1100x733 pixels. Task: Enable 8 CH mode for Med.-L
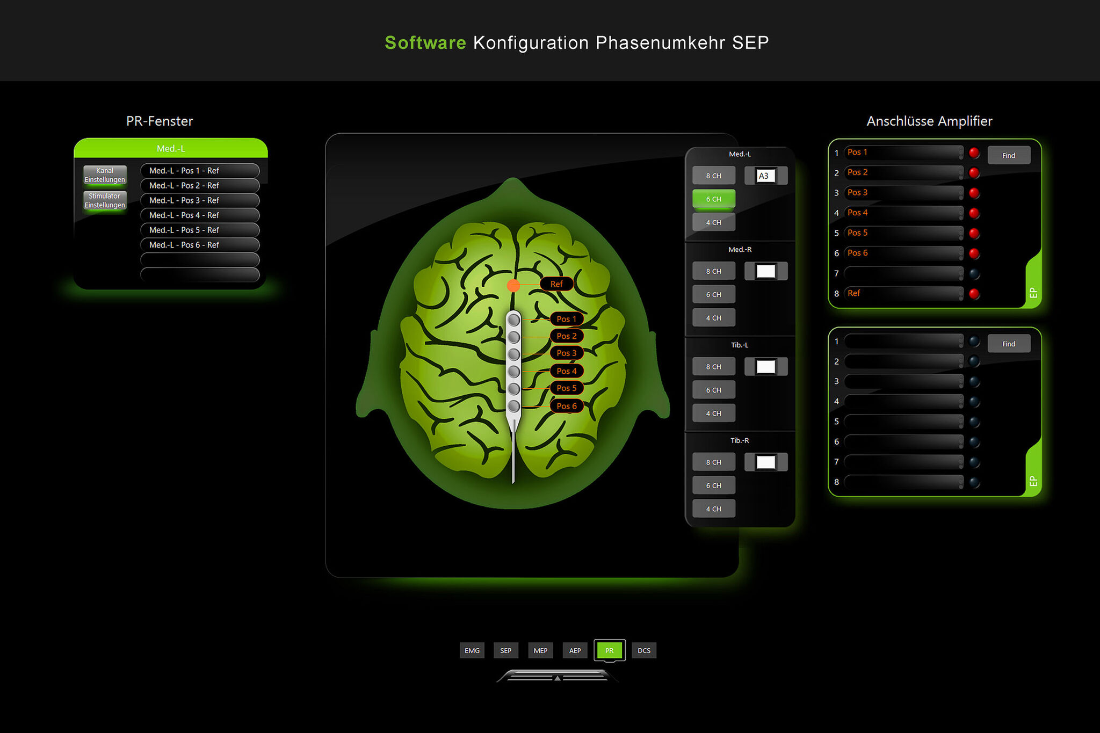(x=713, y=176)
